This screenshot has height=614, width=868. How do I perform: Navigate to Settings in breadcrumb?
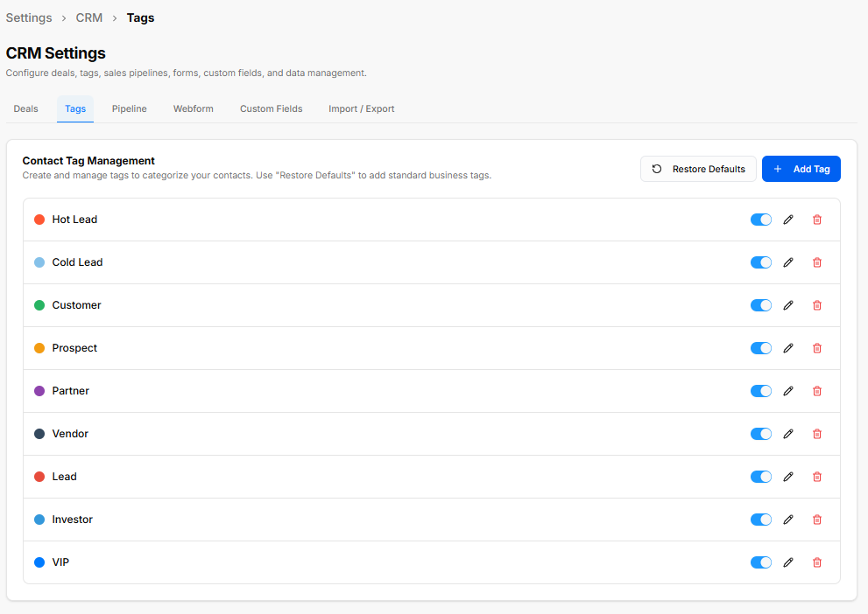point(29,17)
